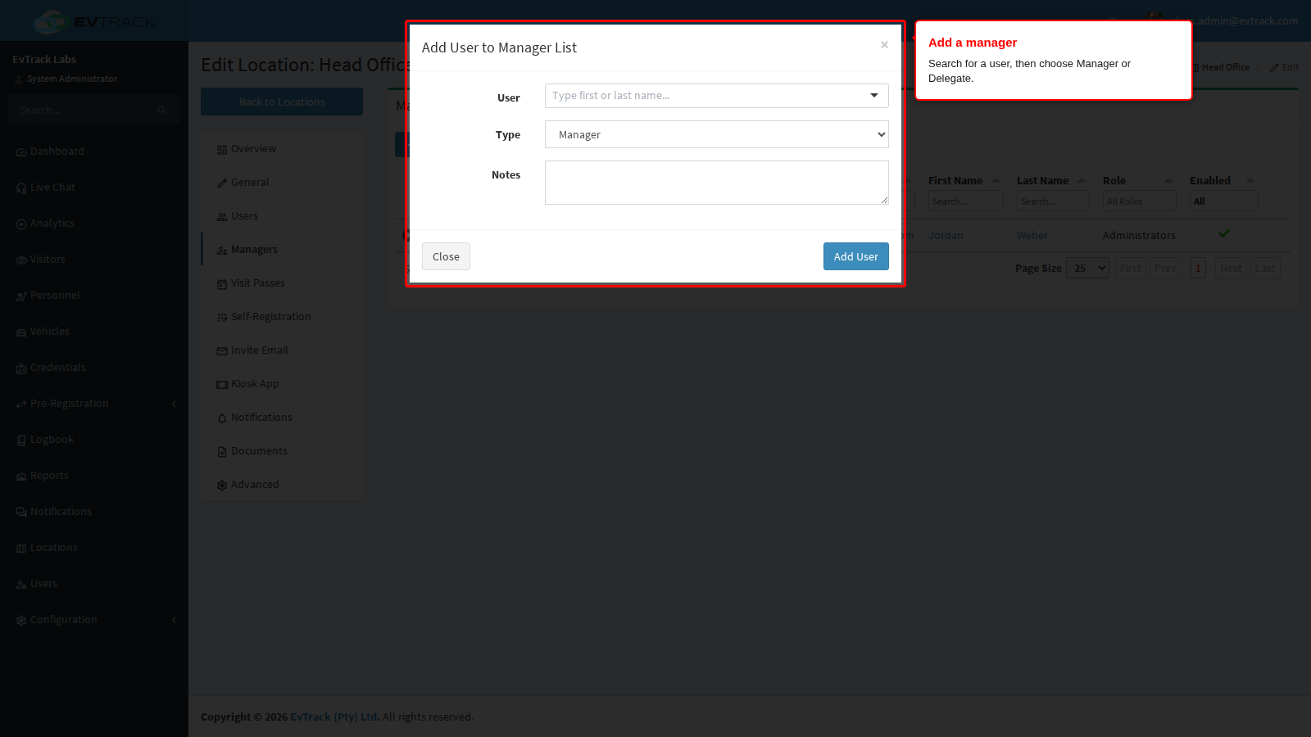This screenshot has height=737, width=1311.
Task: Click the Locations map icon in the sidebar
Action: coord(21,549)
